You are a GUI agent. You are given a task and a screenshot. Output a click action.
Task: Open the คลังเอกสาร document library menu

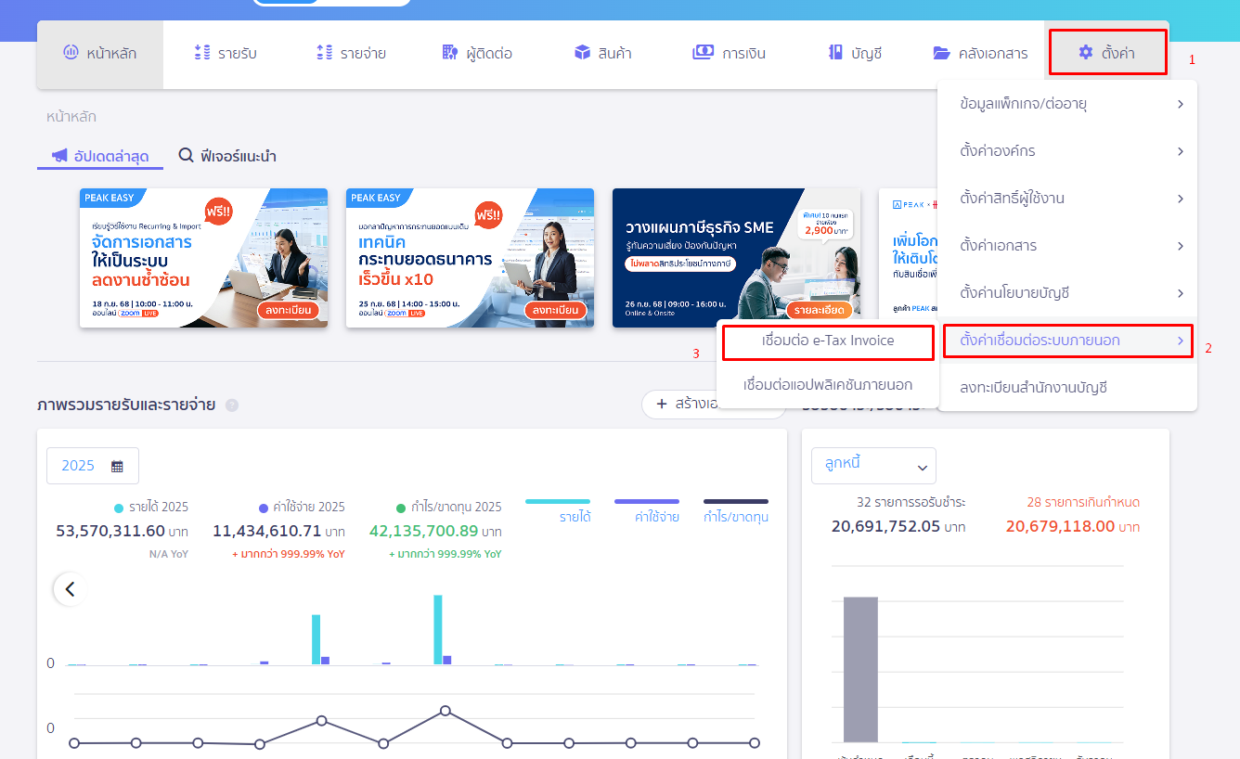tap(980, 54)
